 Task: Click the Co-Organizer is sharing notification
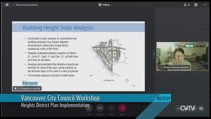click(27, 88)
